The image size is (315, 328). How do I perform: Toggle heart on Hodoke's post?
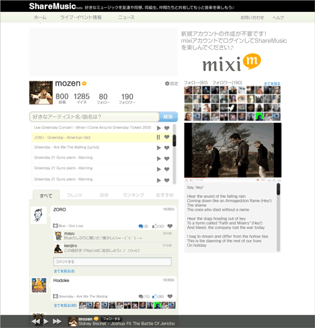tap(170, 297)
